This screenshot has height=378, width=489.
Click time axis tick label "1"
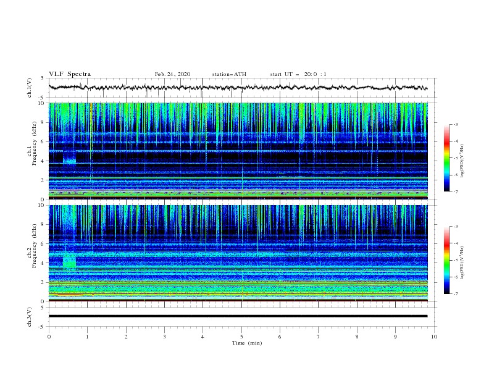tap(87, 337)
